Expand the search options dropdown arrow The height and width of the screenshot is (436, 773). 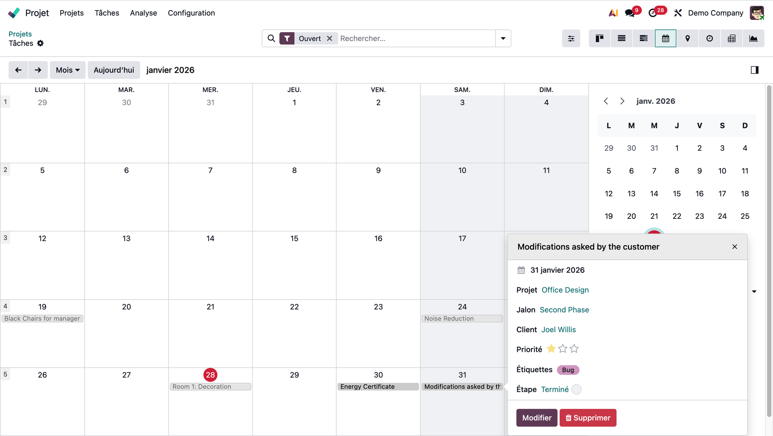(503, 39)
